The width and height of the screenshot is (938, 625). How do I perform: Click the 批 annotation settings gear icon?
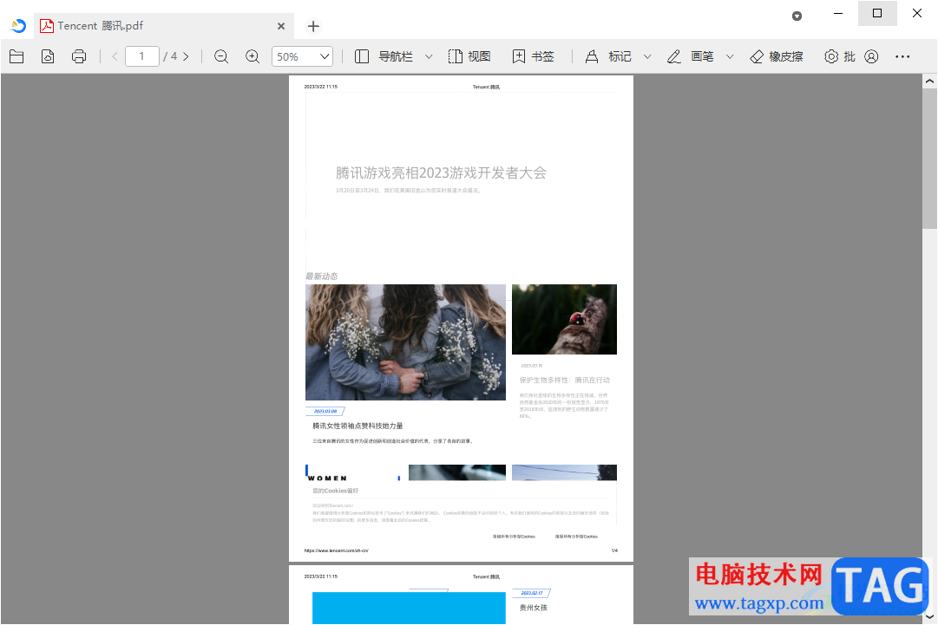point(831,56)
